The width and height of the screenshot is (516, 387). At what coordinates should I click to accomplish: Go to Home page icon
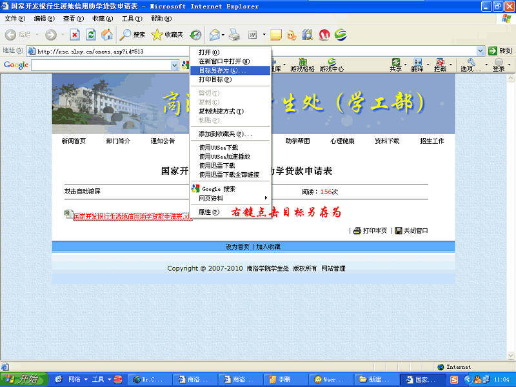pyautogui.click(x=107, y=35)
